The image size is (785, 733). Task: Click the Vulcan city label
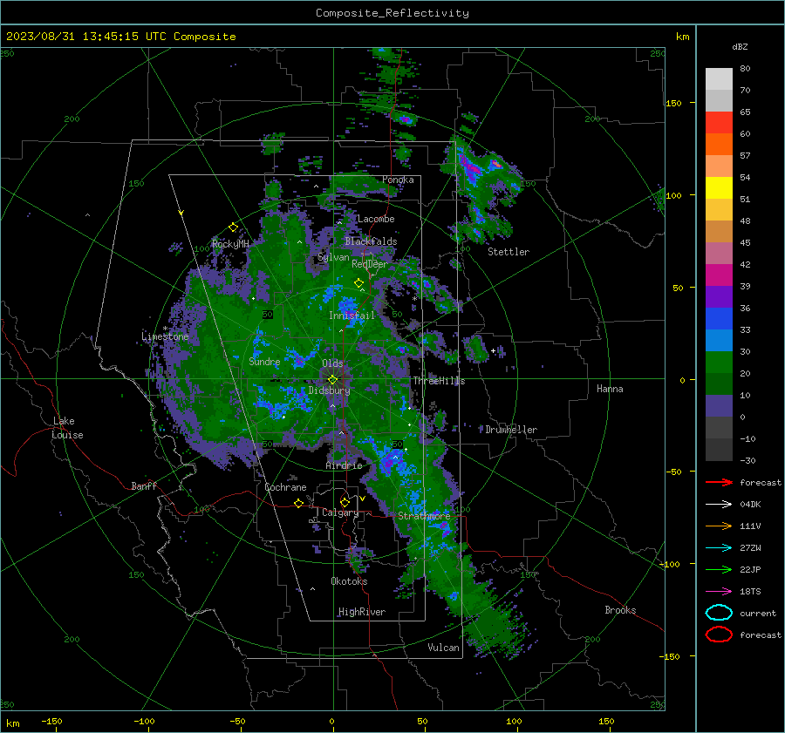[443, 648]
